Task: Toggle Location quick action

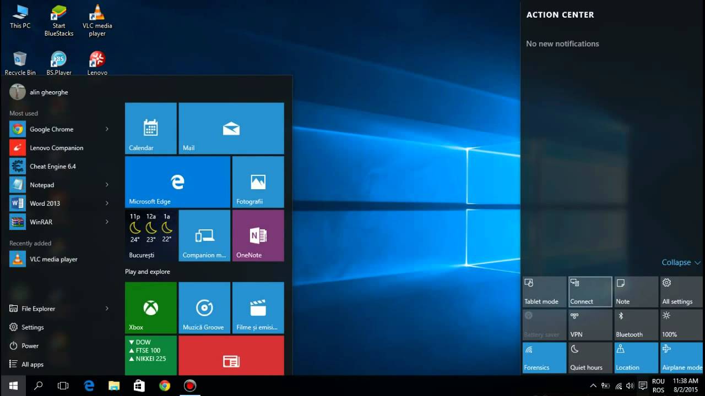Action: [636, 358]
